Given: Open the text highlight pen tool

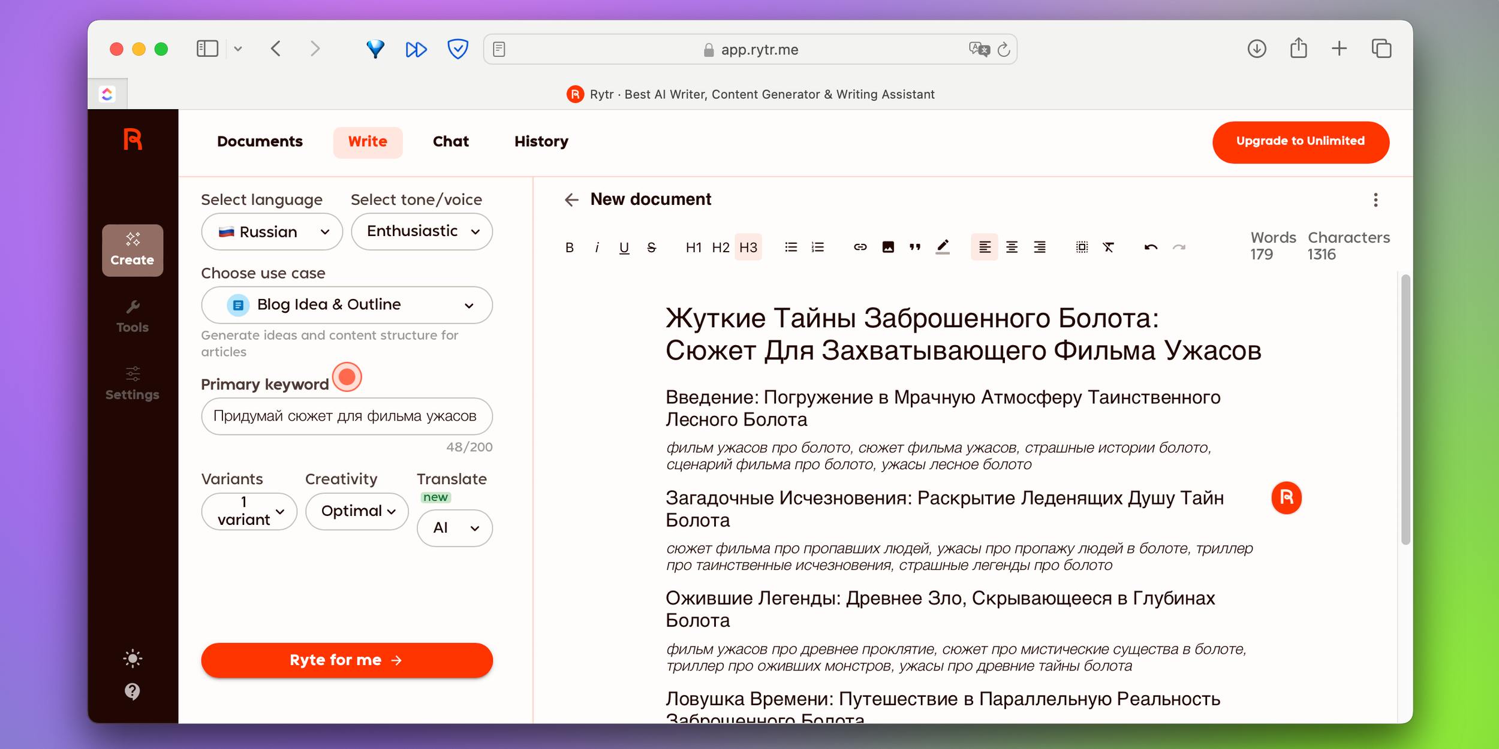Looking at the screenshot, I should (943, 247).
